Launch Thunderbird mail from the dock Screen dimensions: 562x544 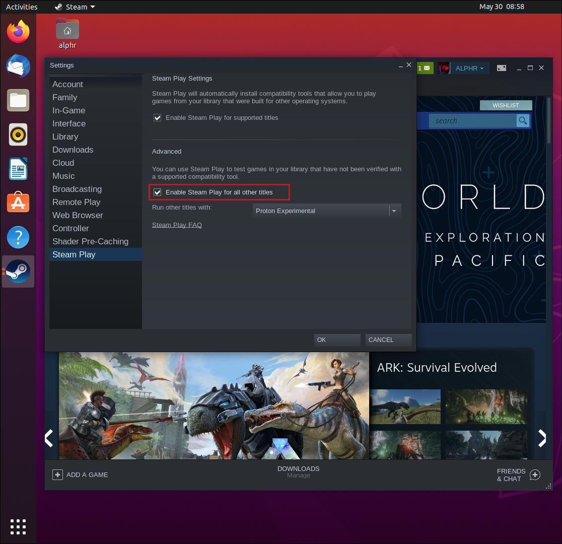[18, 66]
